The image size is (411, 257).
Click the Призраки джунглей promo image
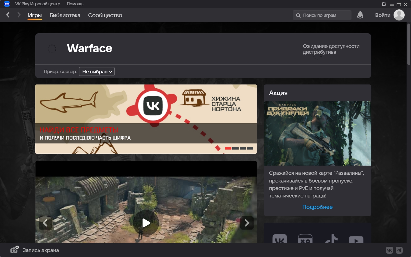[x=318, y=133]
